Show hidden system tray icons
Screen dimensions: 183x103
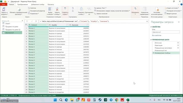(x=150, y=100)
